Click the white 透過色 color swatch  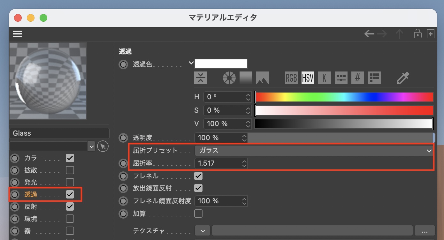coord(221,64)
